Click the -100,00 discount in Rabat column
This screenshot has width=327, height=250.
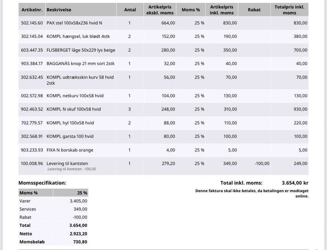262,164
